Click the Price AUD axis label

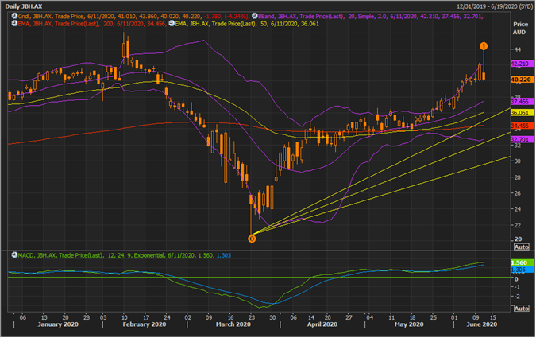pyautogui.click(x=520, y=28)
